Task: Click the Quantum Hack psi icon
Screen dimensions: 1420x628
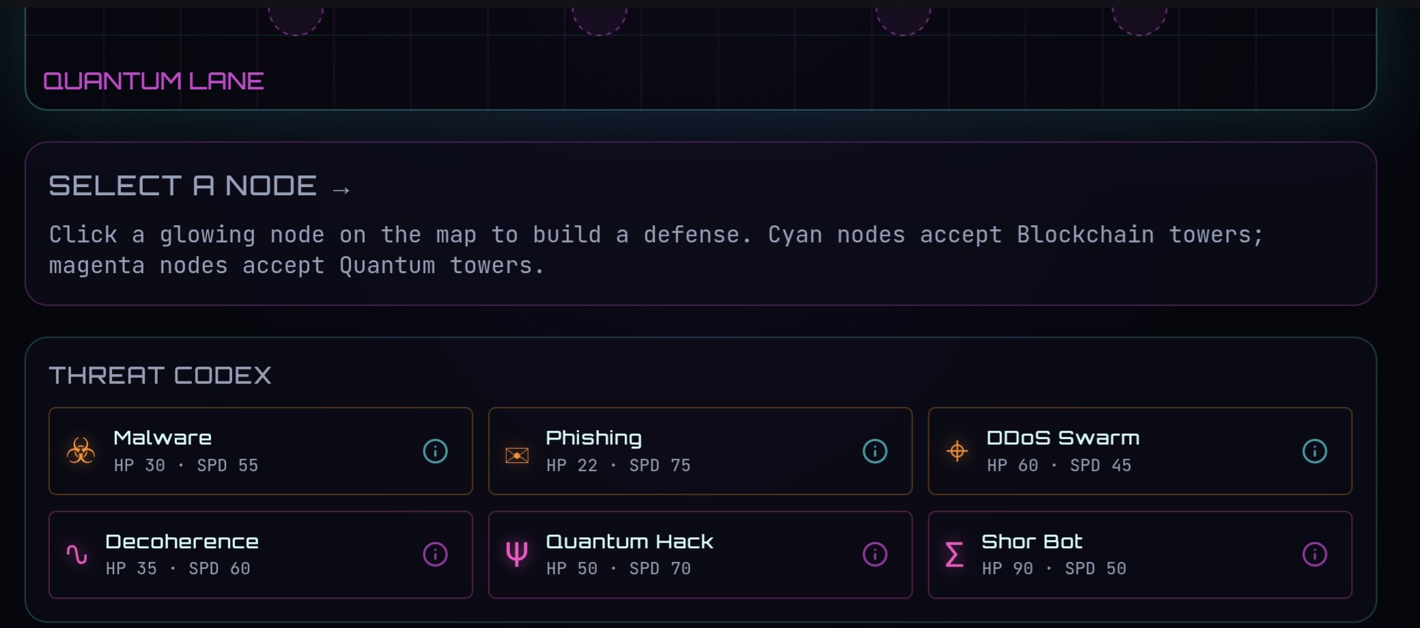Action: [x=517, y=554]
